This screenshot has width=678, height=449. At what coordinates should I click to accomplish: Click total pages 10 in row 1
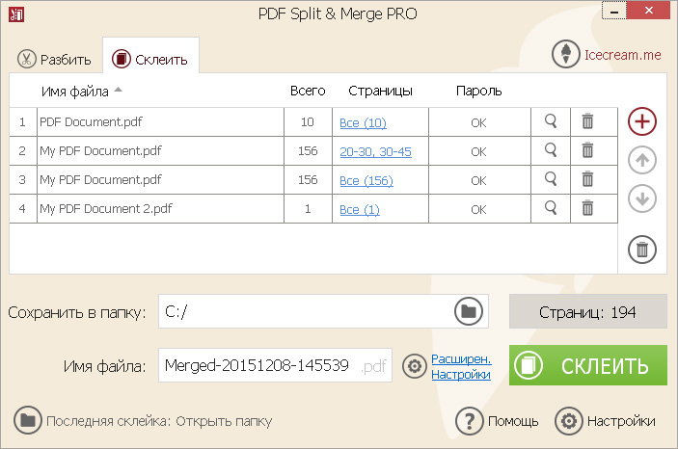pos(308,121)
